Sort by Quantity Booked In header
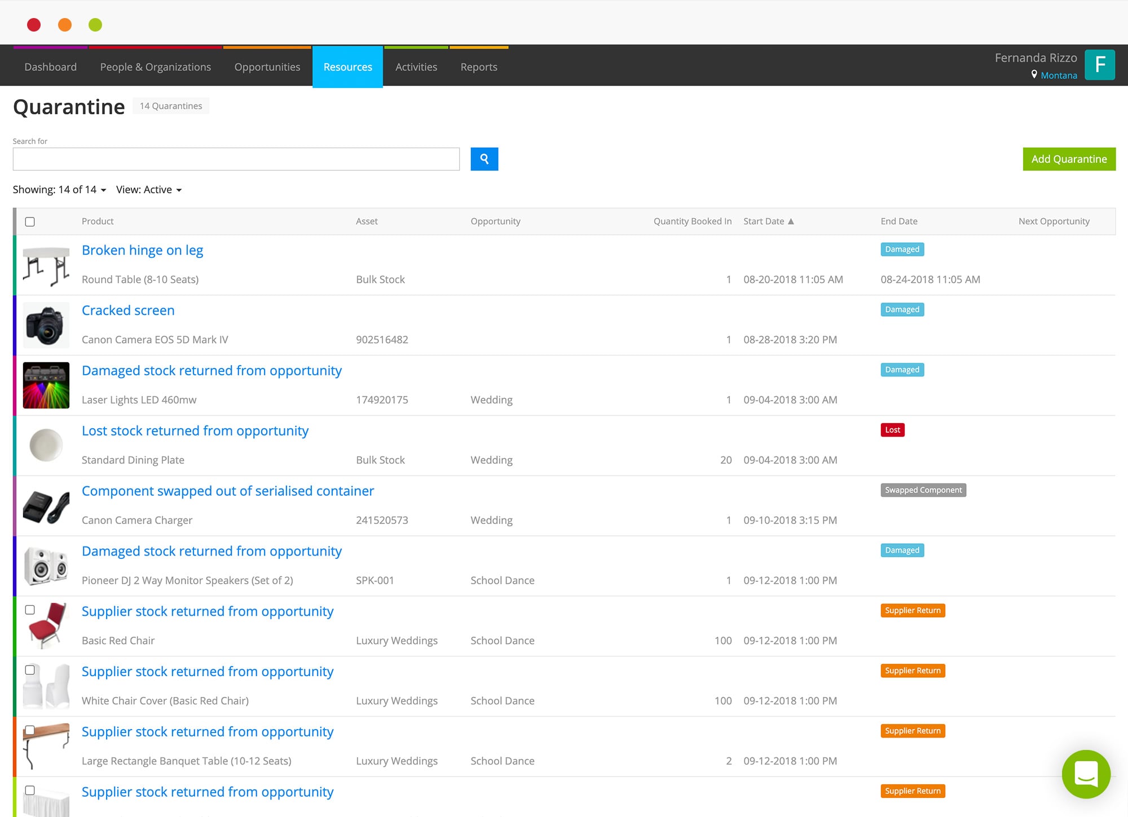The height and width of the screenshot is (817, 1128). (693, 221)
